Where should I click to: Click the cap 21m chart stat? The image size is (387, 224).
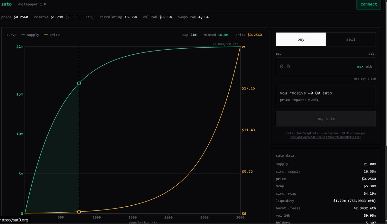[189, 35]
